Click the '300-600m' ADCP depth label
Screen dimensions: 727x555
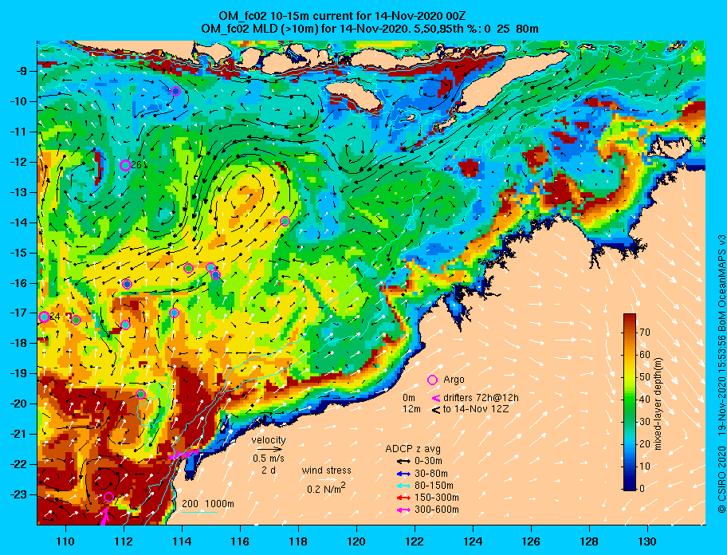tap(436, 510)
